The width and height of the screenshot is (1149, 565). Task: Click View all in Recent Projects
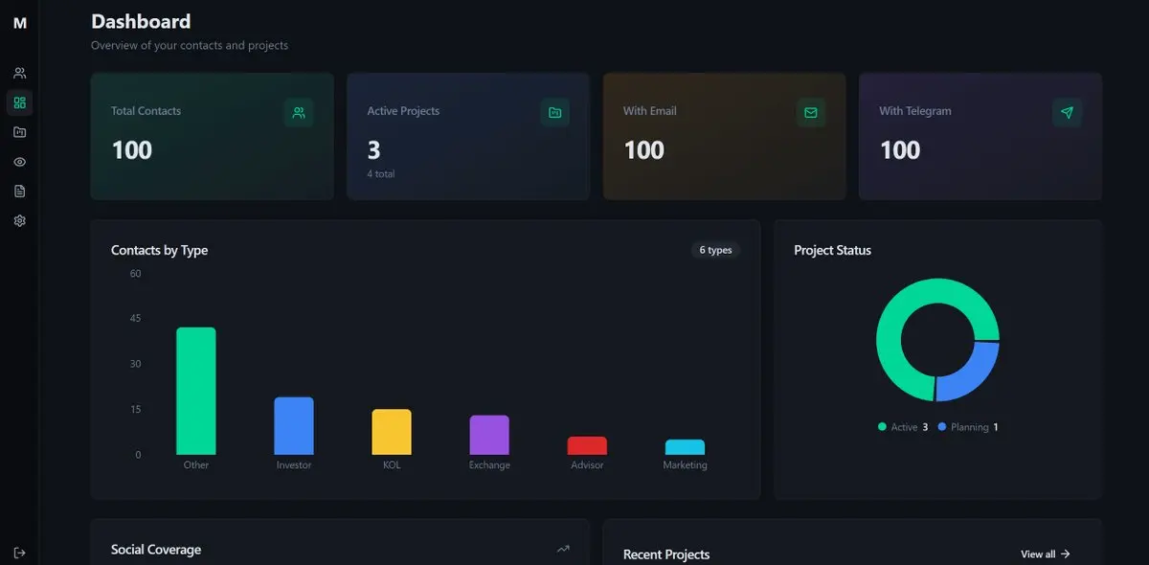tap(1046, 554)
